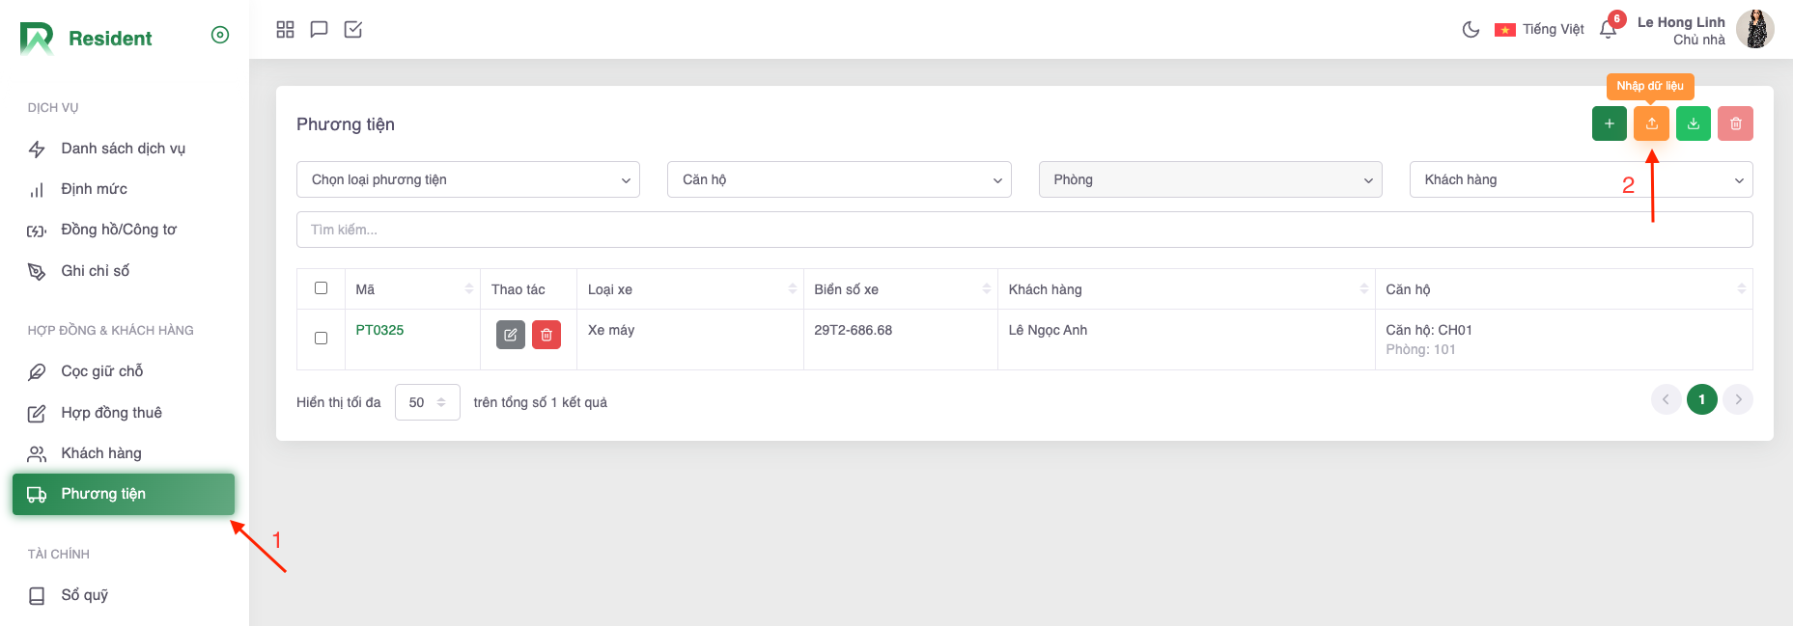
Task: Delete row PT0325 using red trash icon
Action: (x=546, y=335)
